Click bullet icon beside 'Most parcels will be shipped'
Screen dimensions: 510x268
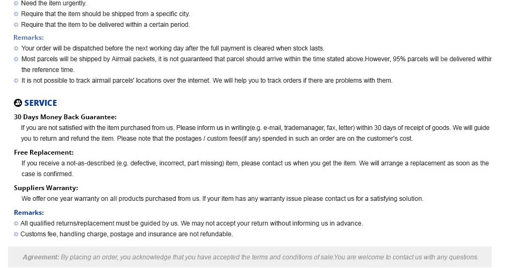point(16,59)
